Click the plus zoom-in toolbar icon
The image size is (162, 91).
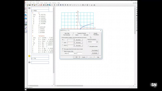[x=54, y=5]
